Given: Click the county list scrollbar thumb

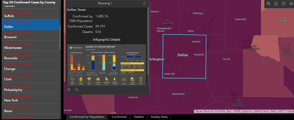Looking at the screenshot, I should click(x=60, y=37).
